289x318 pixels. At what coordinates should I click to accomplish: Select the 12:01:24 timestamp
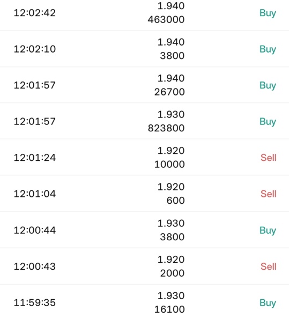tap(35, 158)
